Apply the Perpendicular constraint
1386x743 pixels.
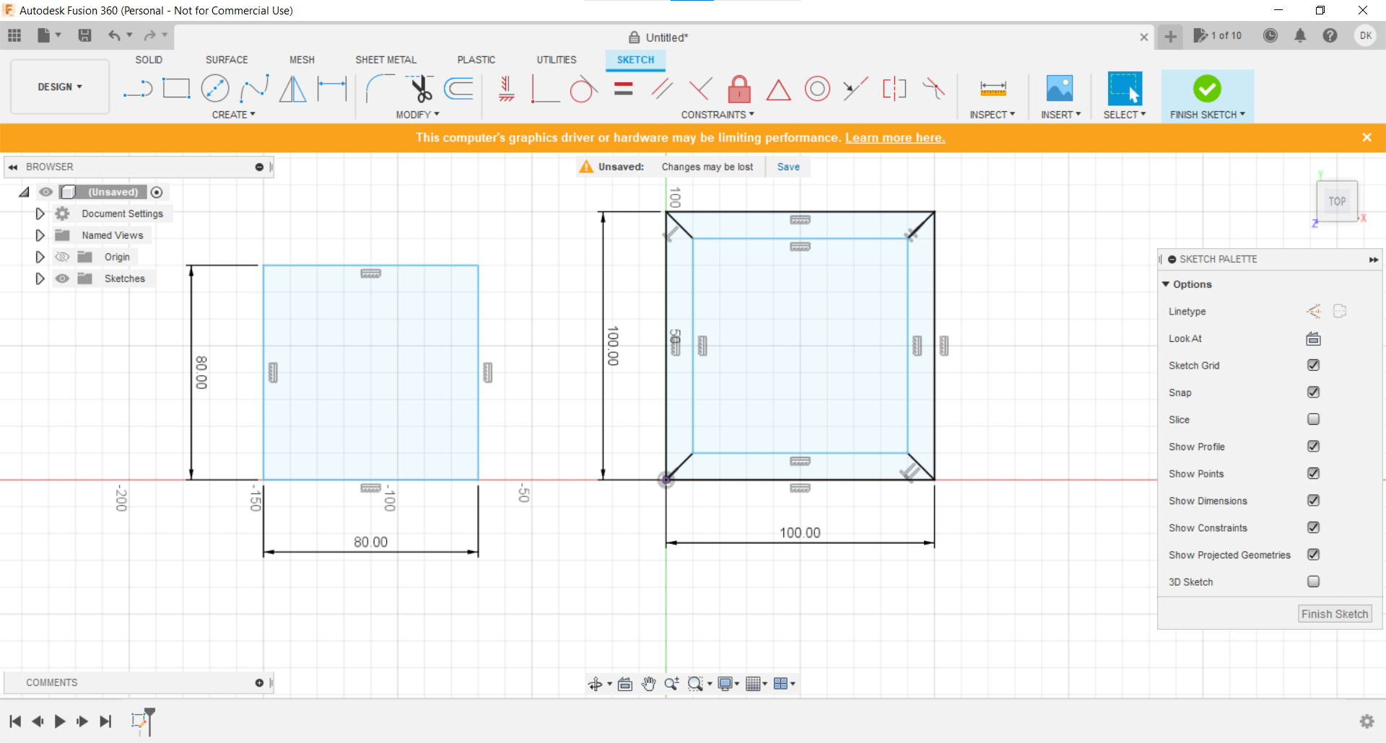coord(700,89)
